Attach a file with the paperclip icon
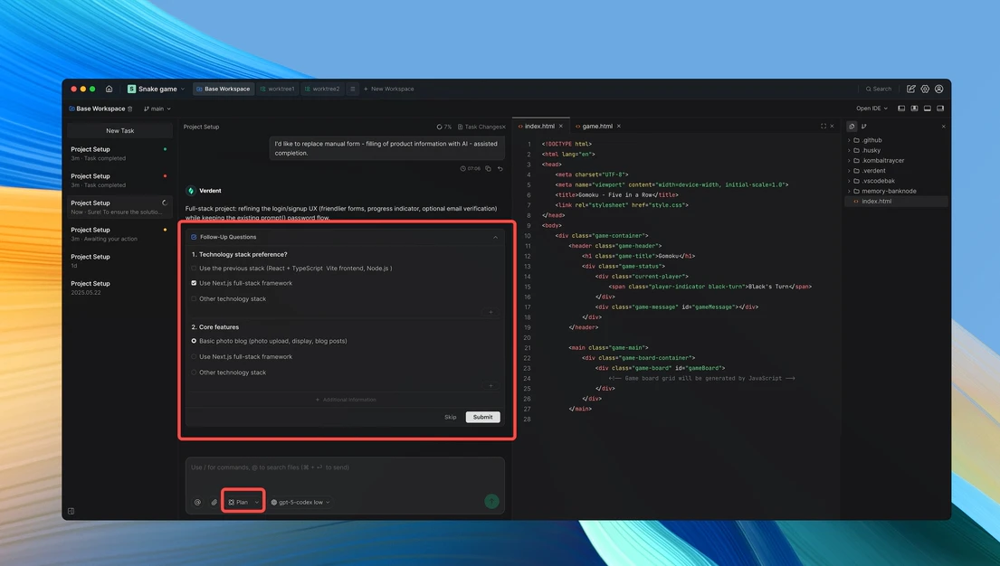 click(x=214, y=503)
